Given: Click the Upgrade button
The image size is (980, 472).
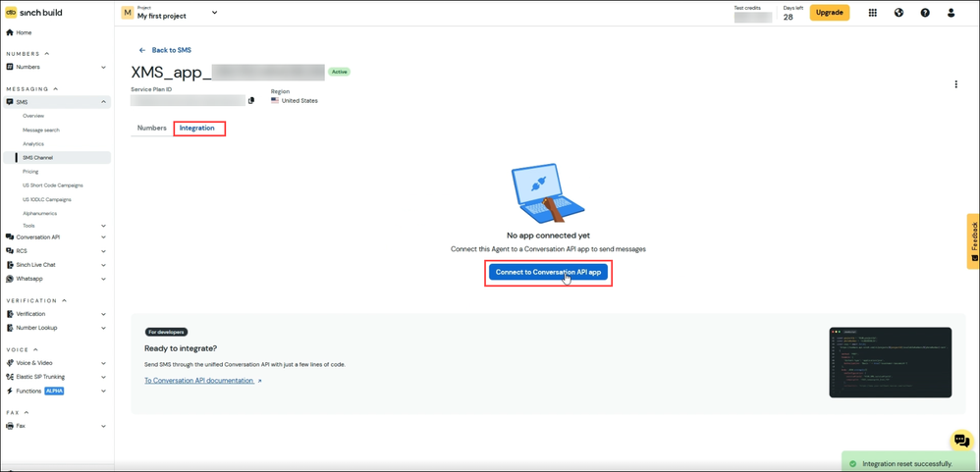Looking at the screenshot, I should coord(830,13).
